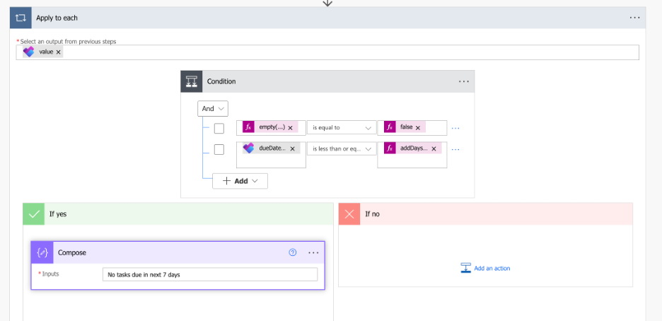Click the If no cross icon

click(x=349, y=214)
